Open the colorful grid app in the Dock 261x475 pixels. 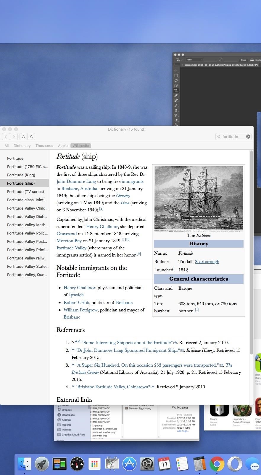coord(94,463)
